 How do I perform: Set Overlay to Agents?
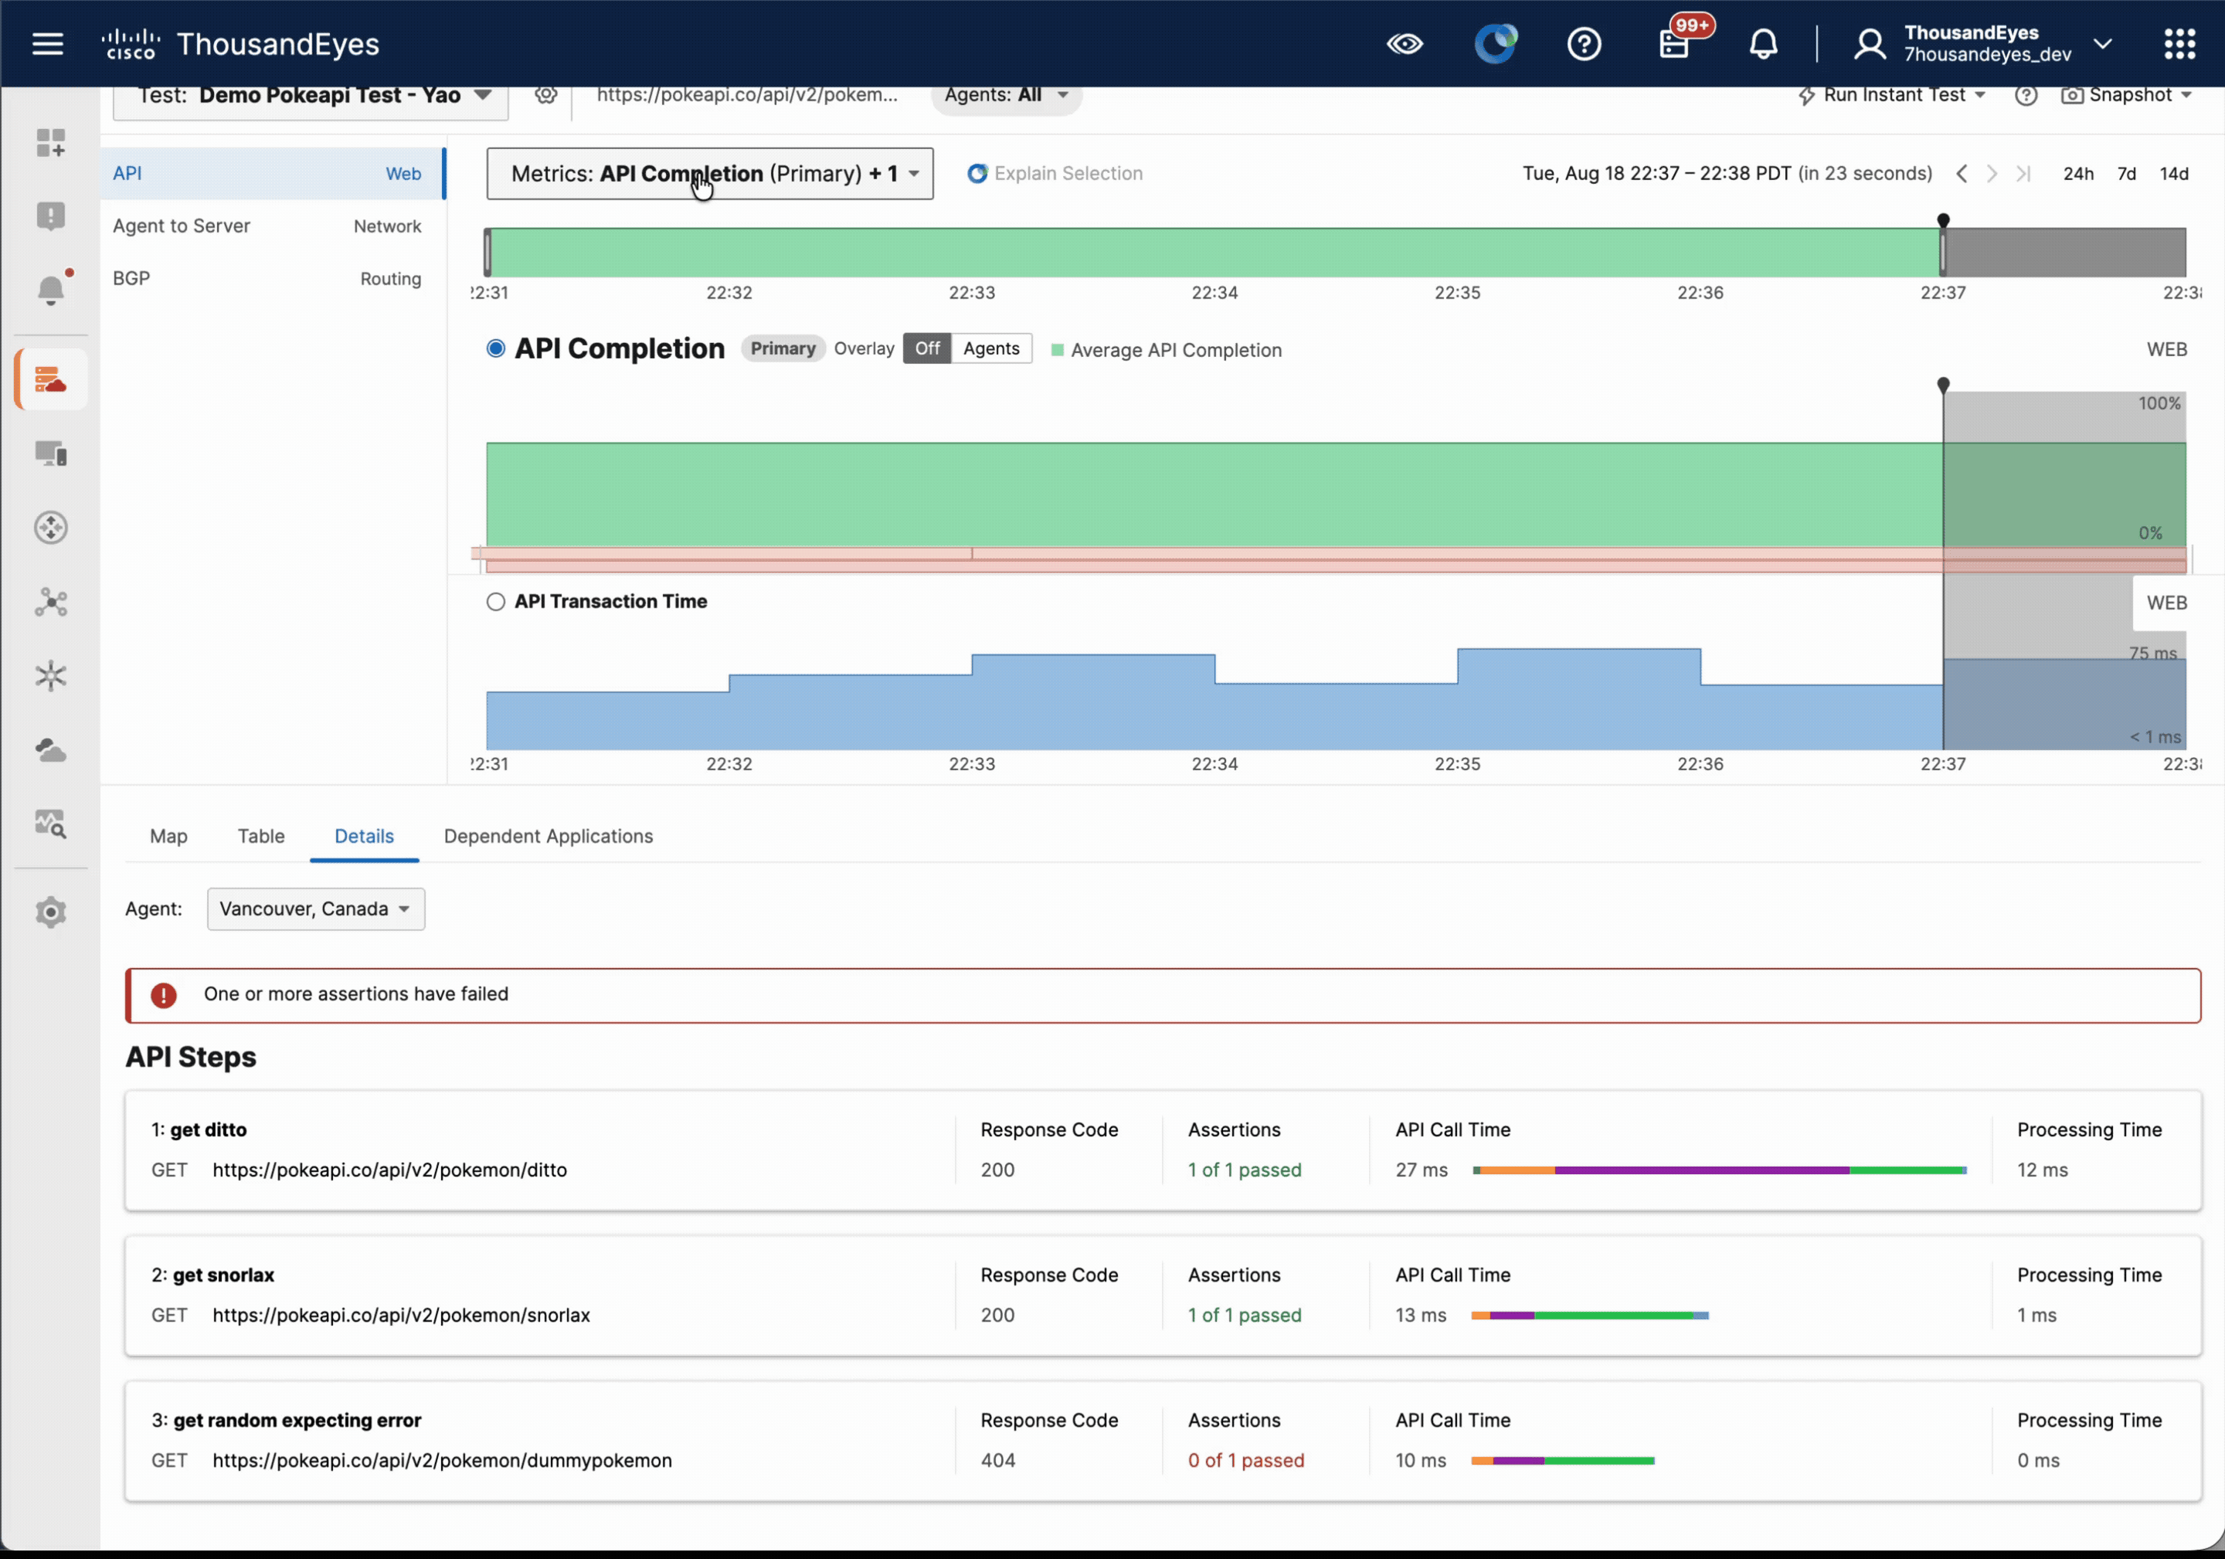click(990, 349)
